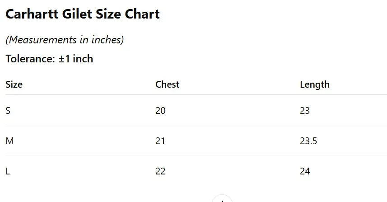The height and width of the screenshot is (202, 387).
Task: Click the "Size" column header
Action: pyautogui.click(x=14, y=85)
